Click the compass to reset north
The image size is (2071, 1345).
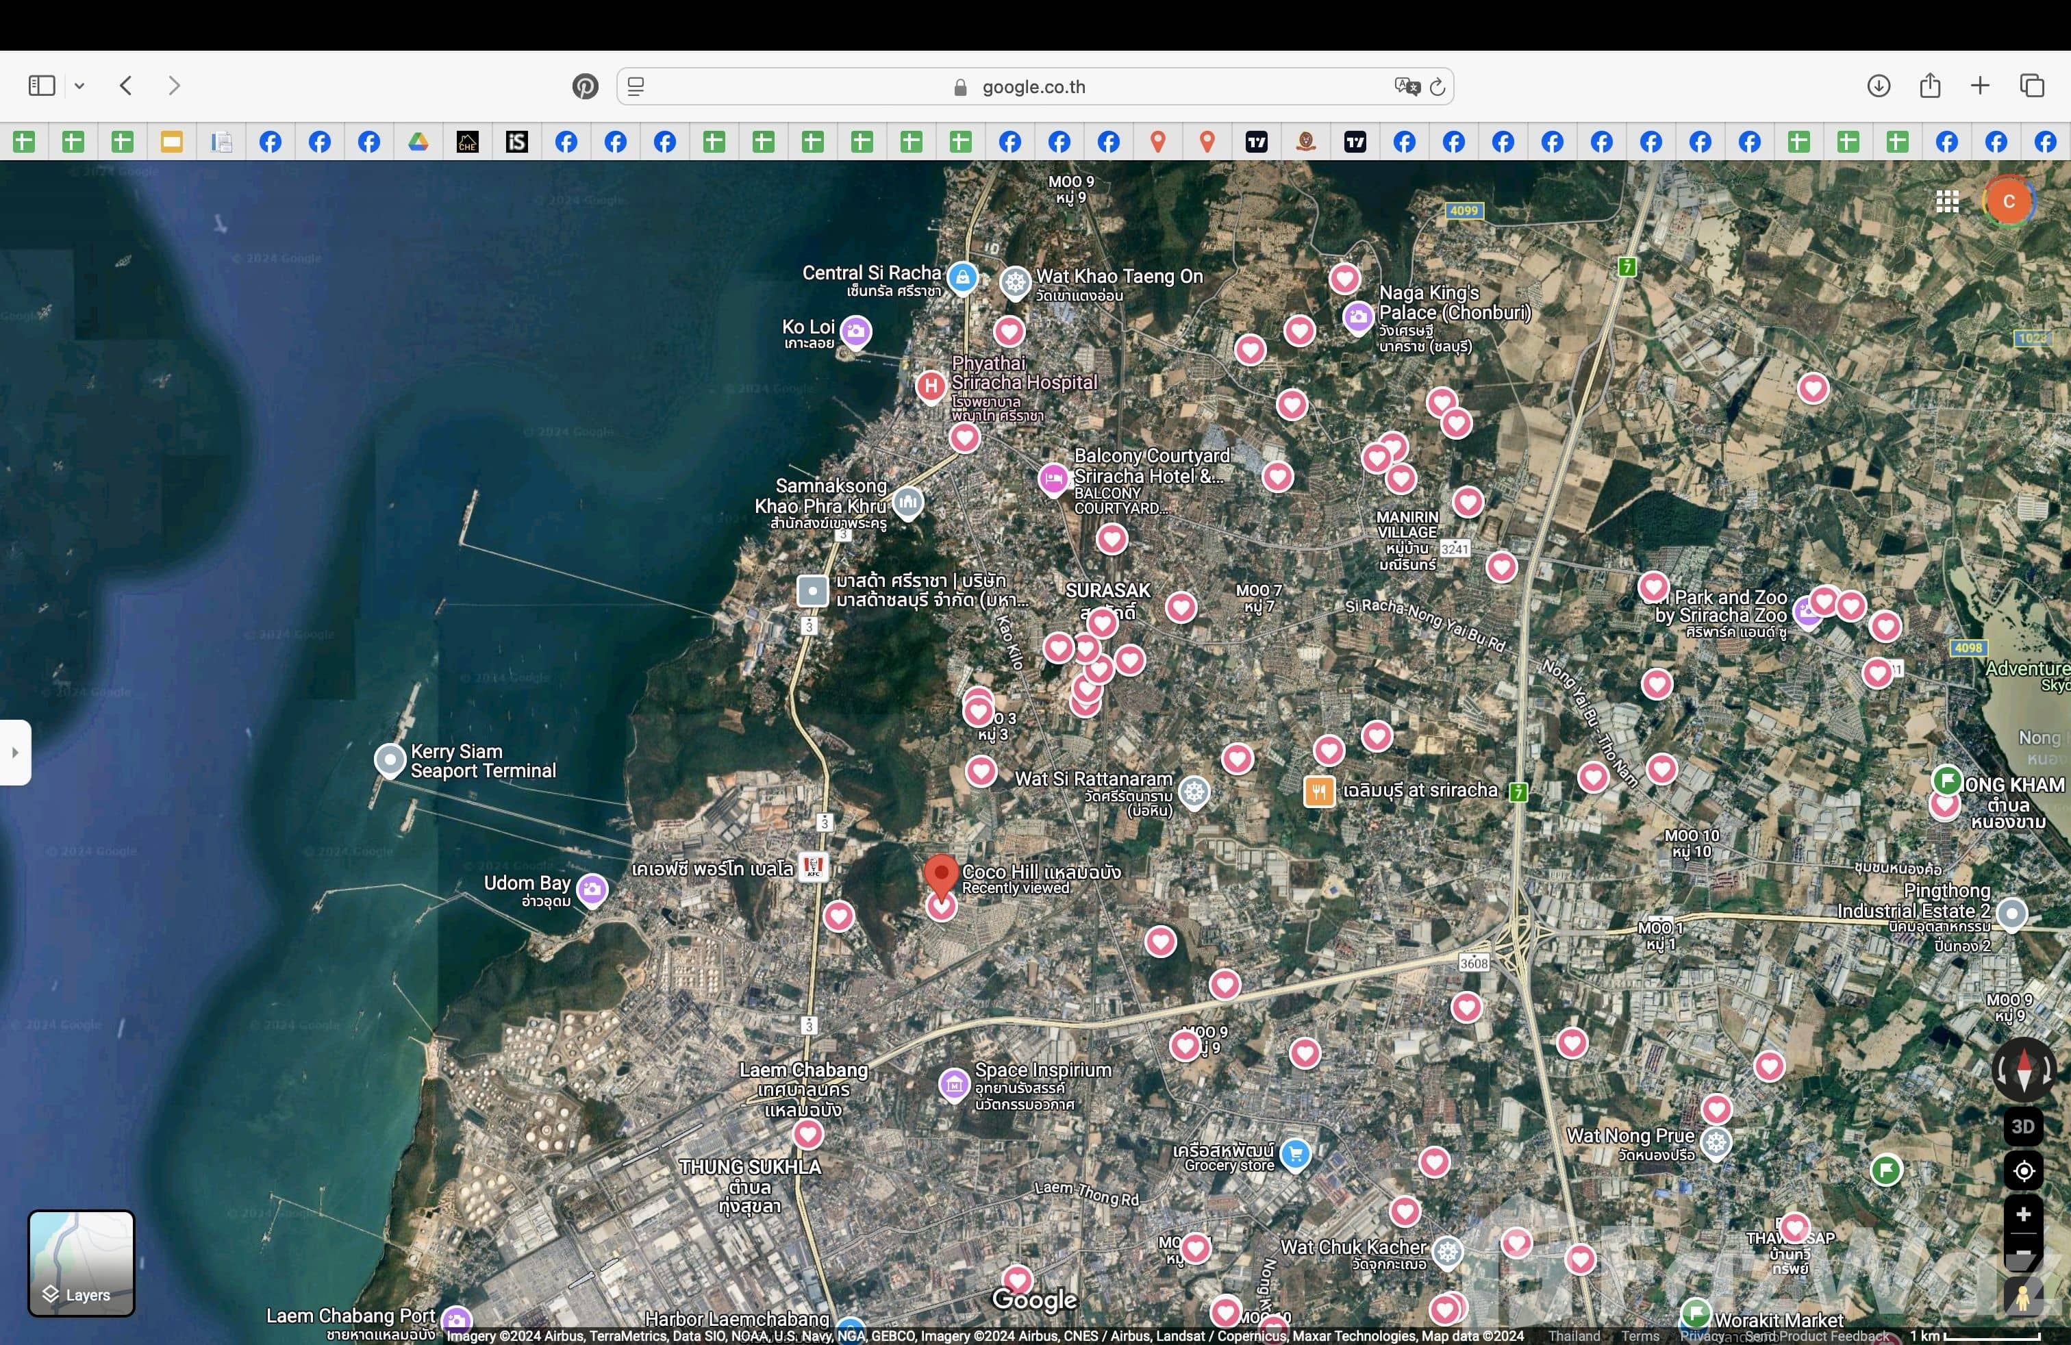(2023, 1069)
